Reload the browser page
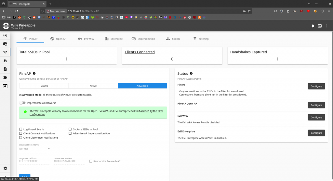 click(x=17, y=11)
